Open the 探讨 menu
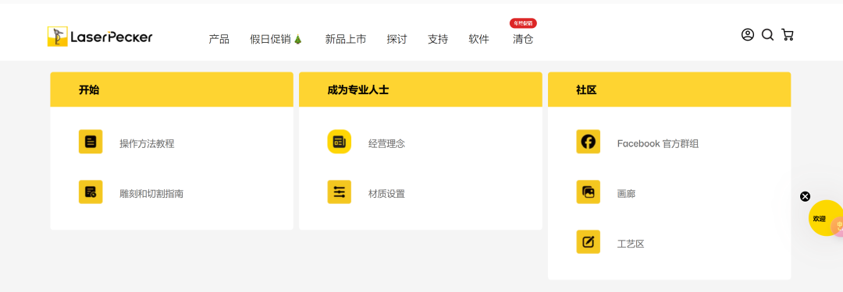This screenshot has height=292, width=843. [397, 39]
